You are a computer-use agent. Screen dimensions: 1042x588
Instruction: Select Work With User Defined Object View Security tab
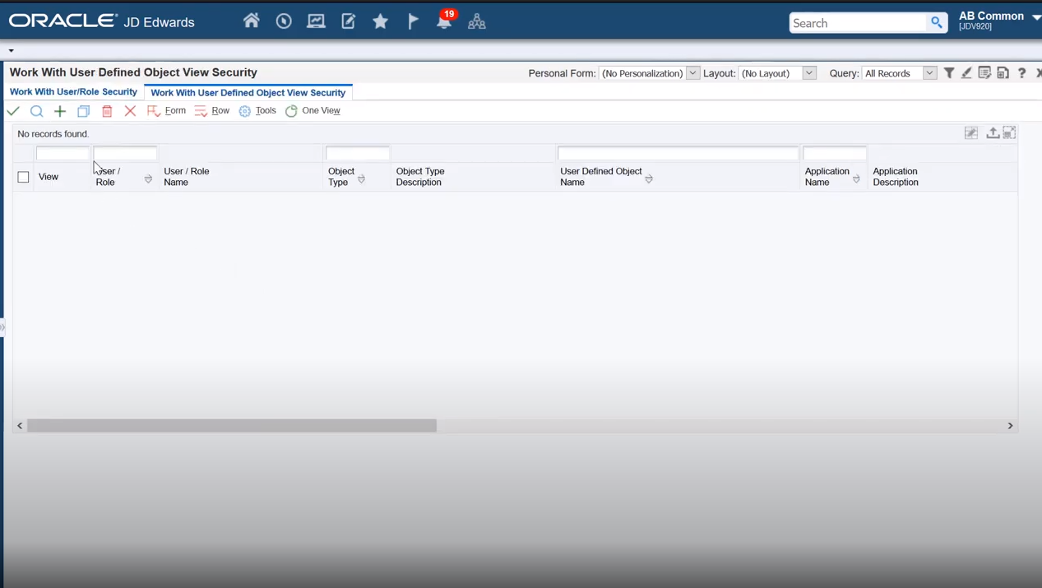click(x=248, y=93)
